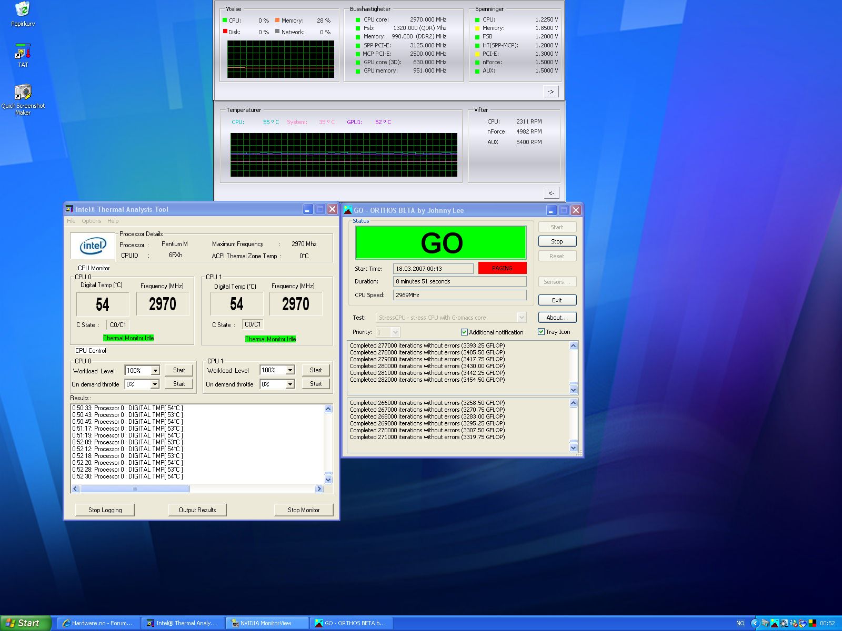
Task: Click the Windows Security shield tray icon
Action: coord(803,623)
